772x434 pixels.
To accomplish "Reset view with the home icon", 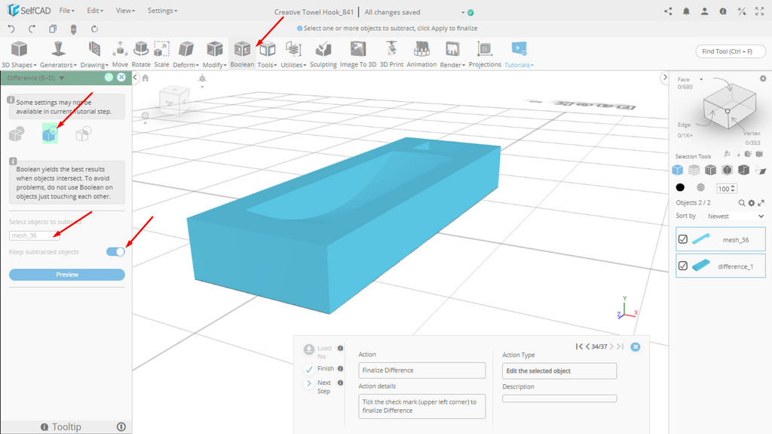I will point(146,78).
